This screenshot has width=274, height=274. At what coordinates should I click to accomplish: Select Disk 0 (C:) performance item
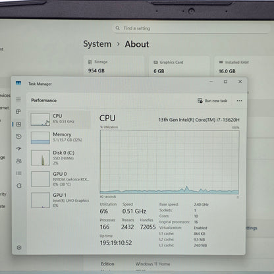pos(60,157)
